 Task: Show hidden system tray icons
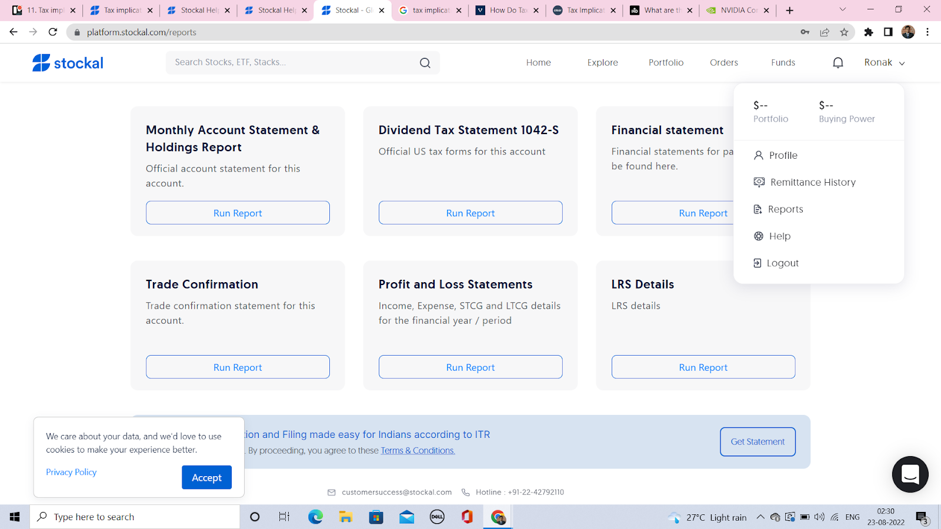pos(760,517)
